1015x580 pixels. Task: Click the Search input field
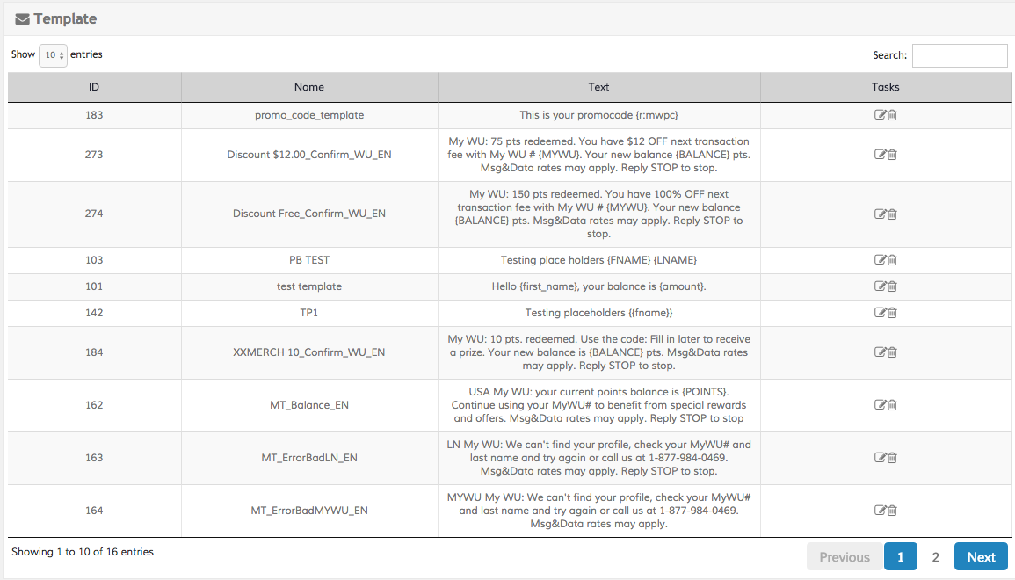click(x=960, y=55)
